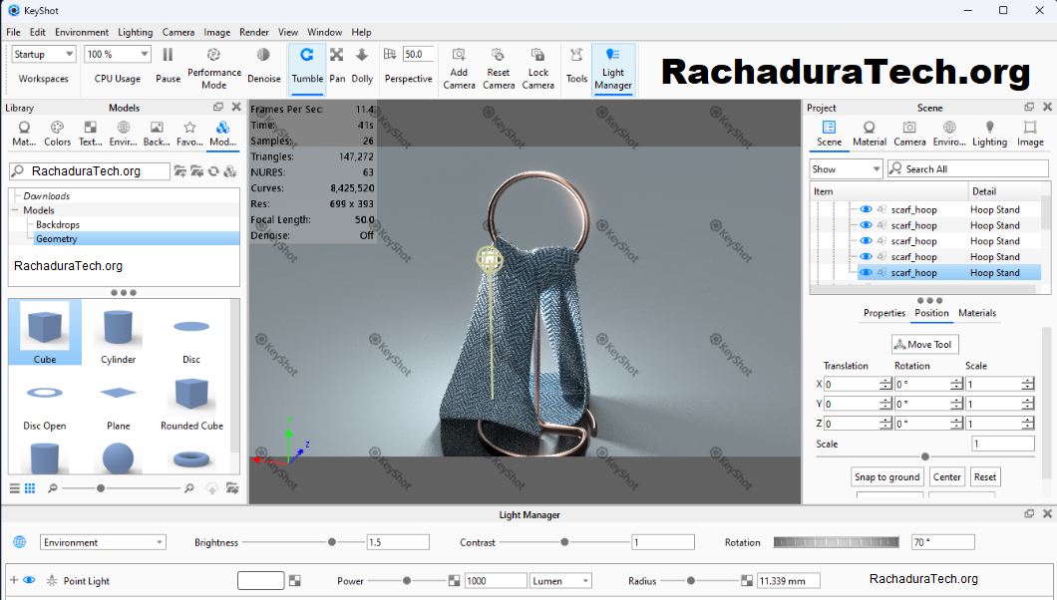
Task: Click the Add Camera icon
Action: click(459, 55)
